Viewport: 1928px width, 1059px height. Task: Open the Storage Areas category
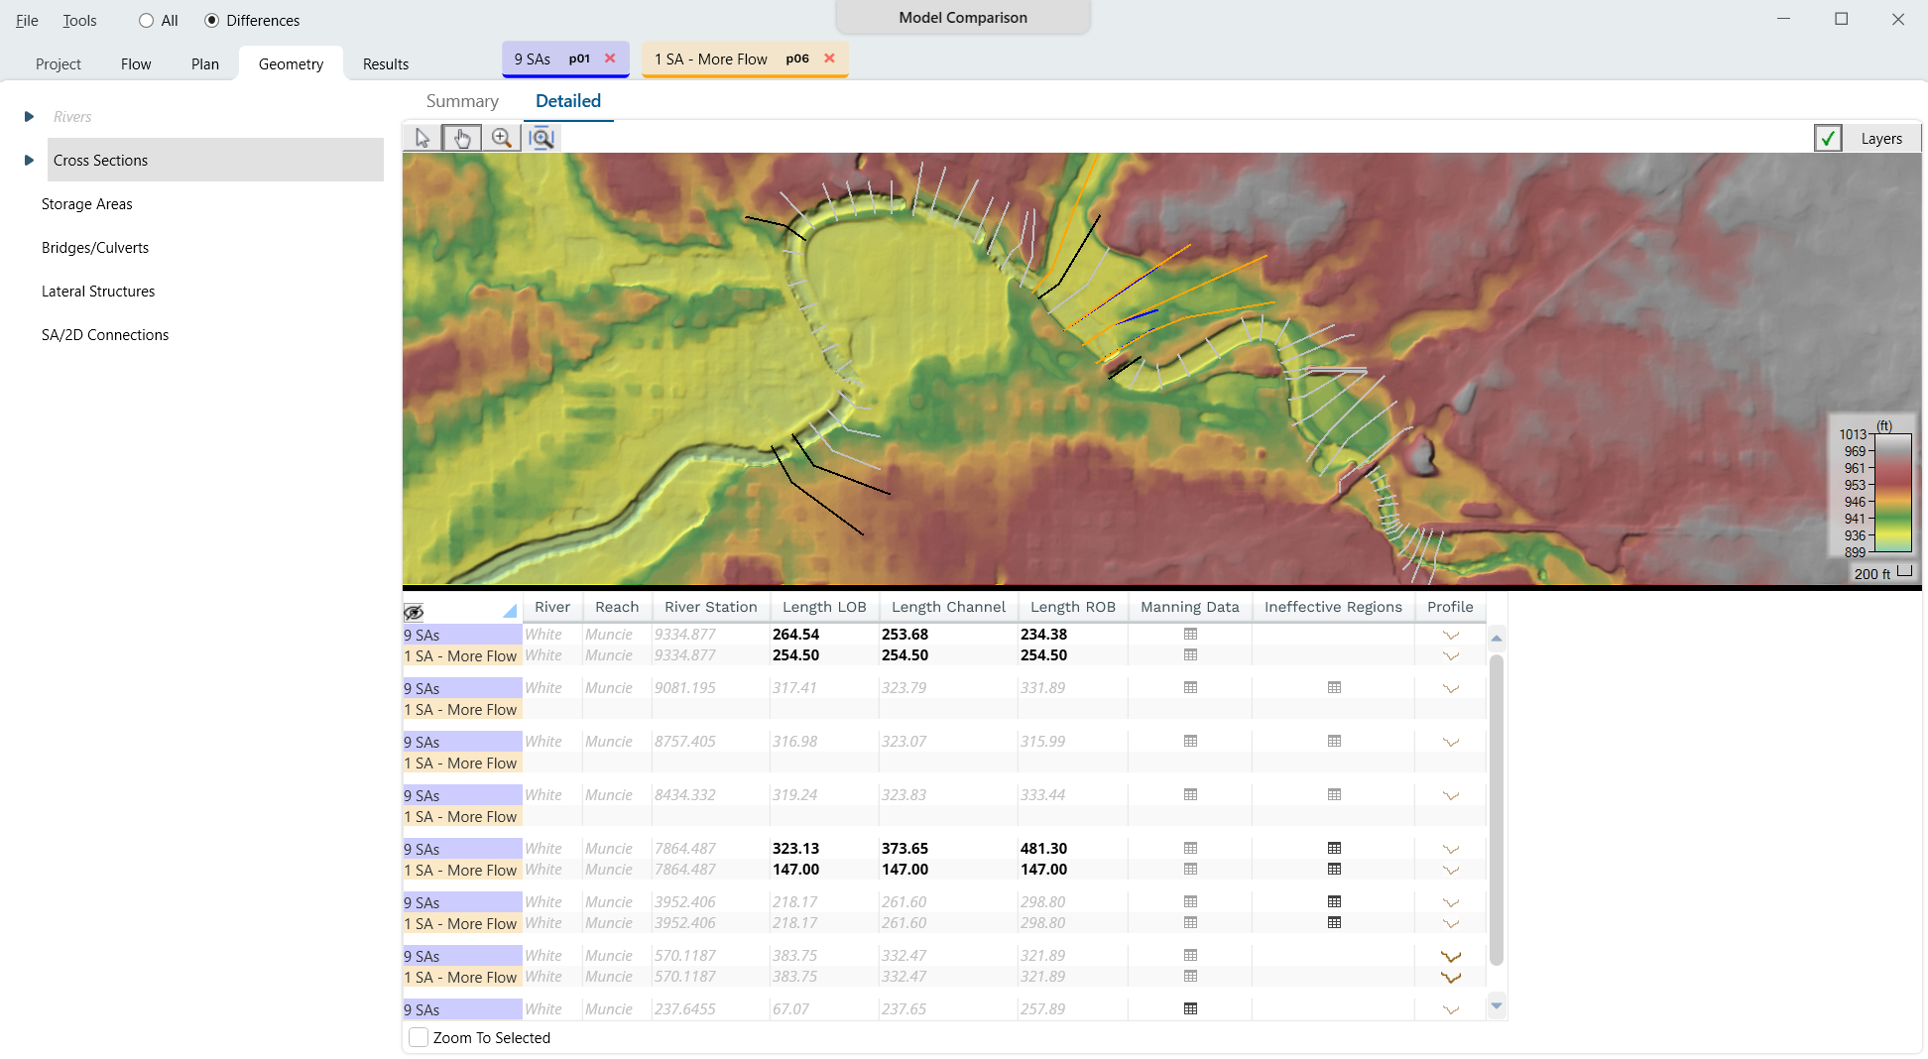[87, 204]
